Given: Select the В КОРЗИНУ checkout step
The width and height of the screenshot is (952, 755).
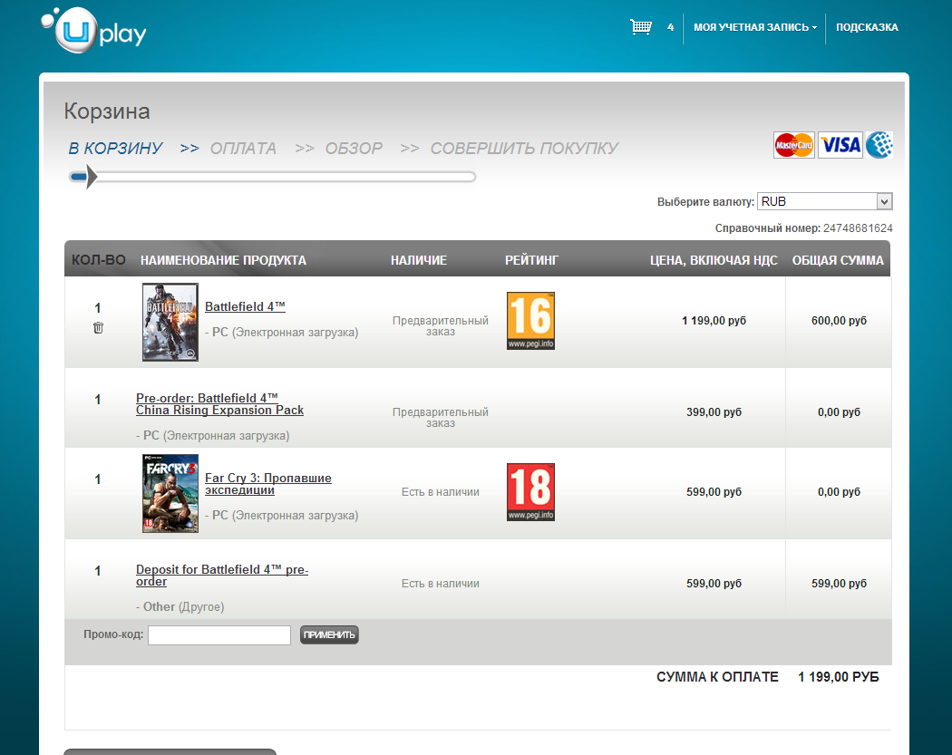Looking at the screenshot, I should coord(115,148).
